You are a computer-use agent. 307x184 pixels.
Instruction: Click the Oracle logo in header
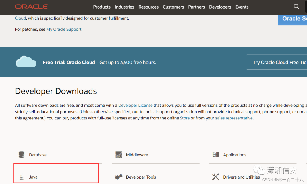(31, 7)
